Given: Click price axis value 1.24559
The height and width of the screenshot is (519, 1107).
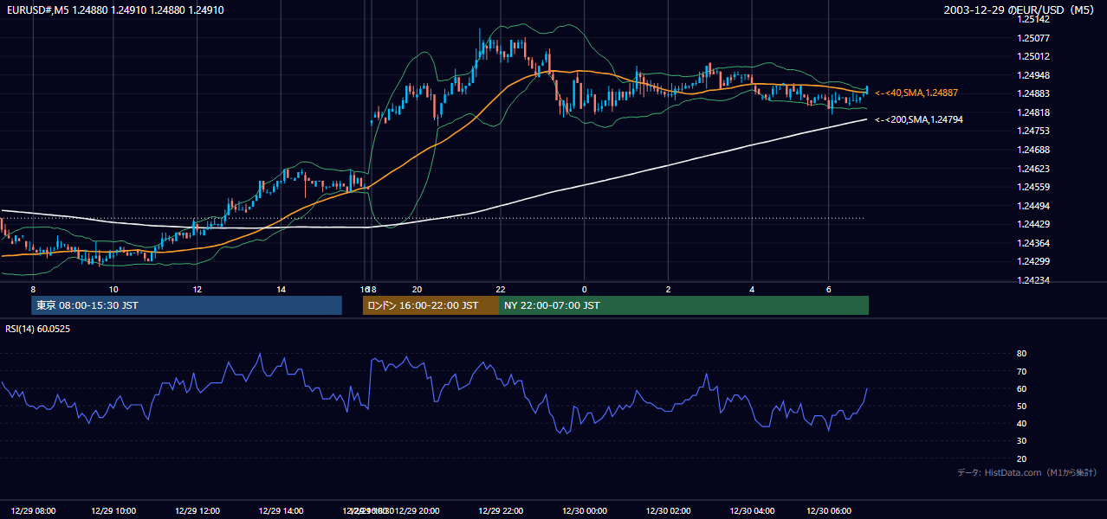Looking at the screenshot, I should (1033, 187).
